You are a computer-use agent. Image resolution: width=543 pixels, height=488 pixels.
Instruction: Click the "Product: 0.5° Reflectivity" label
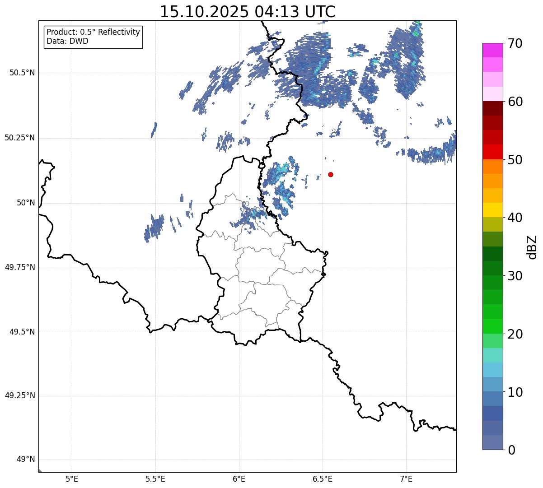coord(94,33)
